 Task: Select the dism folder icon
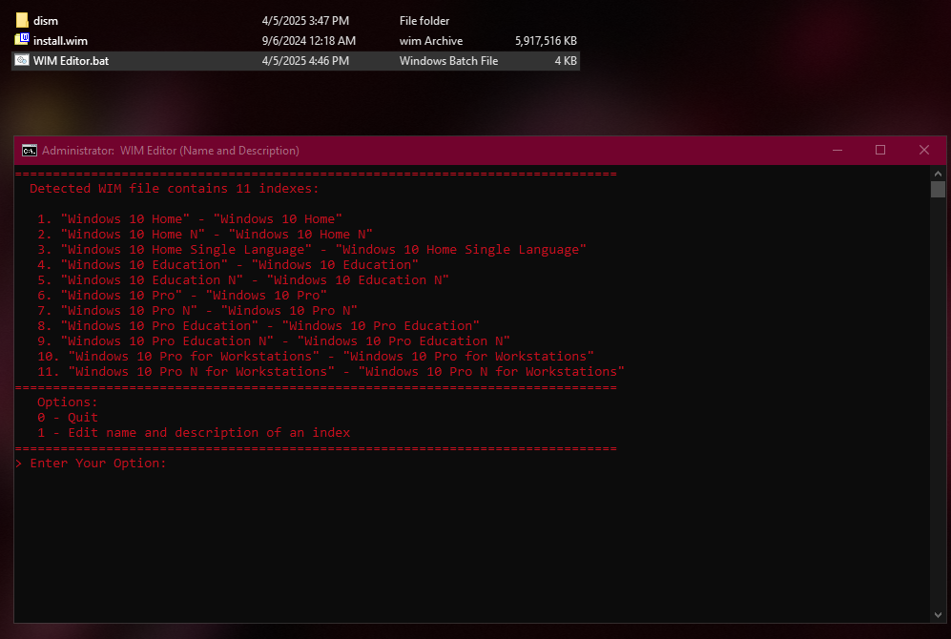pyautogui.click(x=22, y=21)
